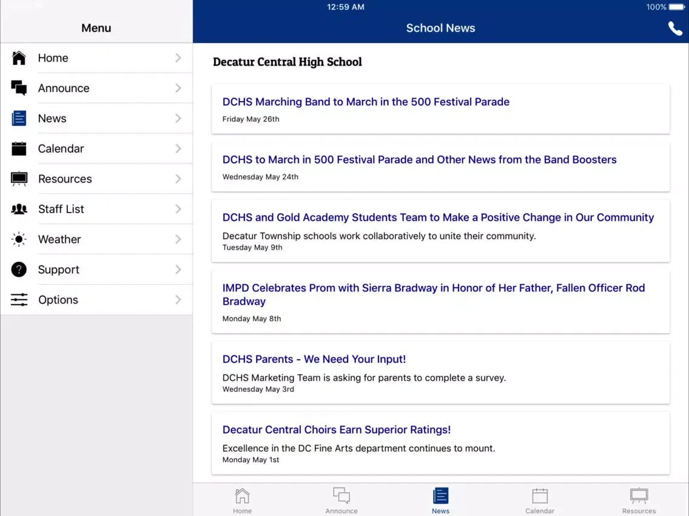Screen dimensions: 689x516
Task: Click 'Decatur Township schools work collaboratively' summary
Action: tap(379, 236)
